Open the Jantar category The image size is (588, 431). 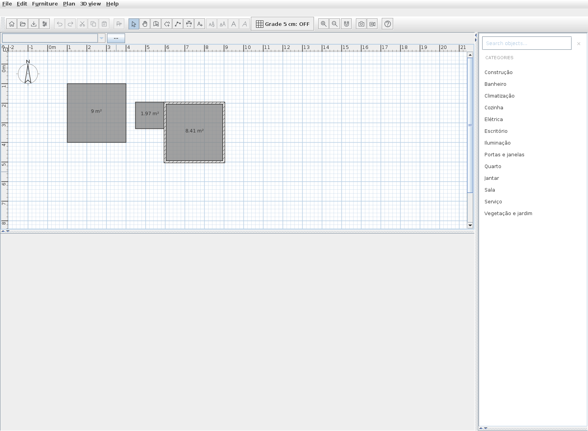(492, 178)
